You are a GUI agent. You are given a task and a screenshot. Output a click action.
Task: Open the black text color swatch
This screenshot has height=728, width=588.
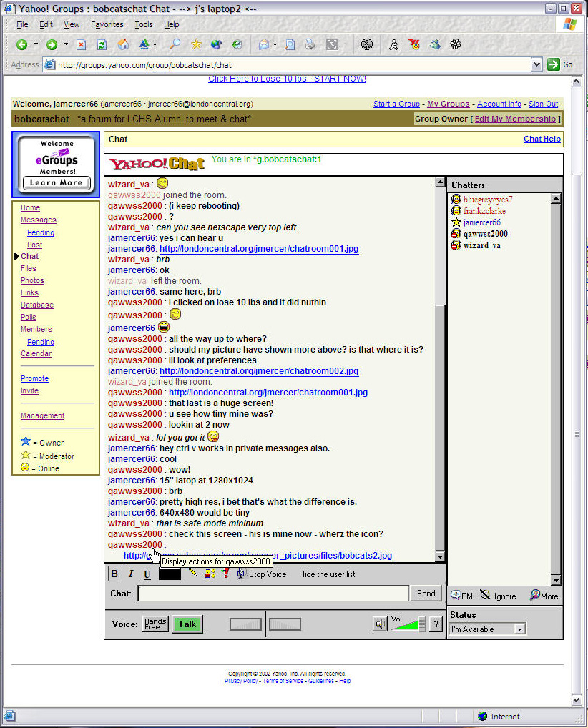tap(170, 574)
